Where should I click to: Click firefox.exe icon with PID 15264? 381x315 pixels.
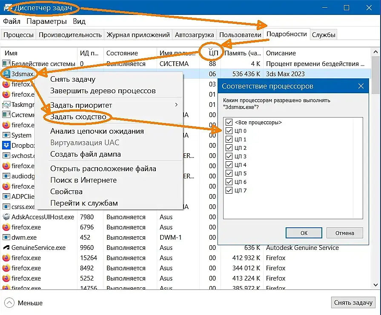[x=6, y=258]
